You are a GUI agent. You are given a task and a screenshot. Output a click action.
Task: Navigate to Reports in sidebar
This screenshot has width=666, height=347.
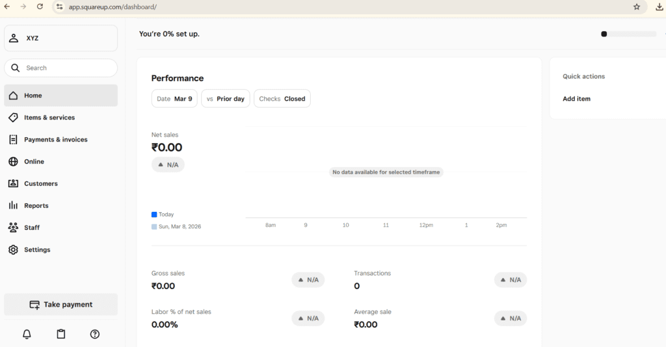(x=36, y=205)
